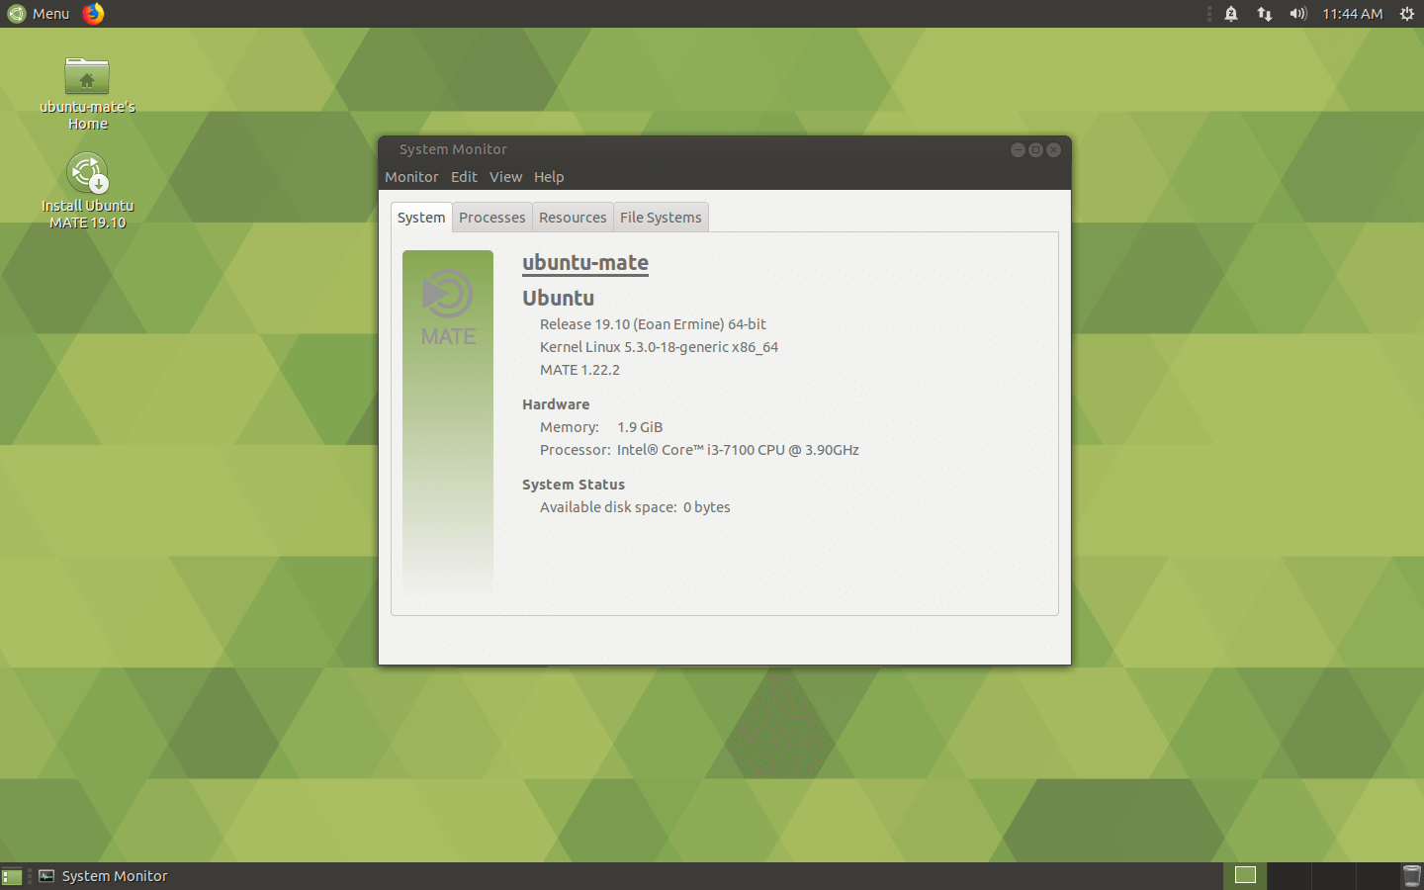Switch to the File Systems tab
Image resolution: width=1424 pixels, height=890 pixels.
pos(661,218)
